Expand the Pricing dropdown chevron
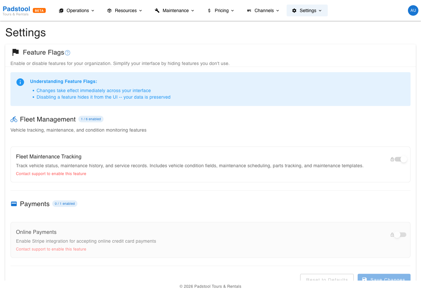The height and width of the screenshot is (308, 421). (233, 10)
